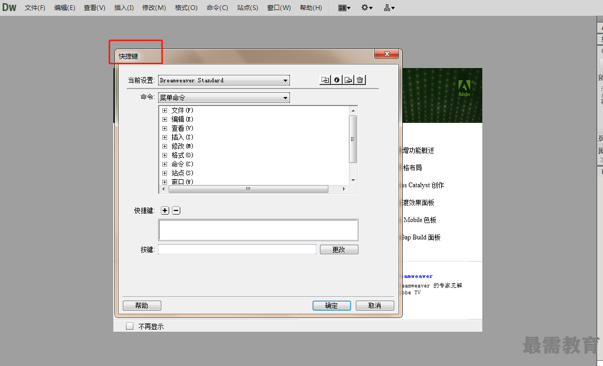The height and width of the screenshot is (366, 603).
Task: Click the rename set icon
Action: pyautogui.click(x=337, y=80)
